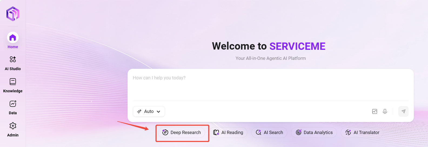Image resolution: width=428 pixels, height=147 pixels.
Task: Click the Knowledge label in sidebar
Action: (13, 91)
